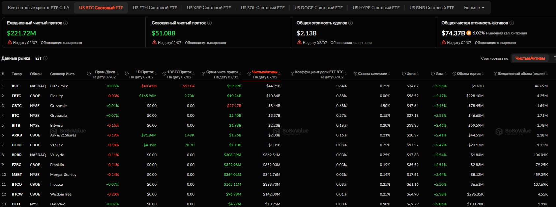The height and width of the screenshot is (207, 556).
Task: Open the FBTC ticker link
Action: (16, 96)
